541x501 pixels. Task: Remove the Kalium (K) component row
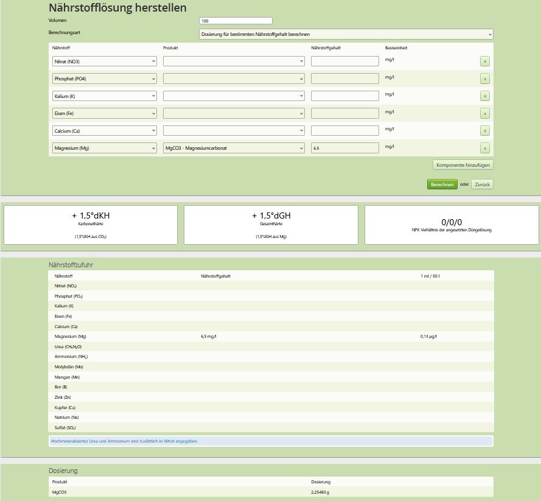484,96
